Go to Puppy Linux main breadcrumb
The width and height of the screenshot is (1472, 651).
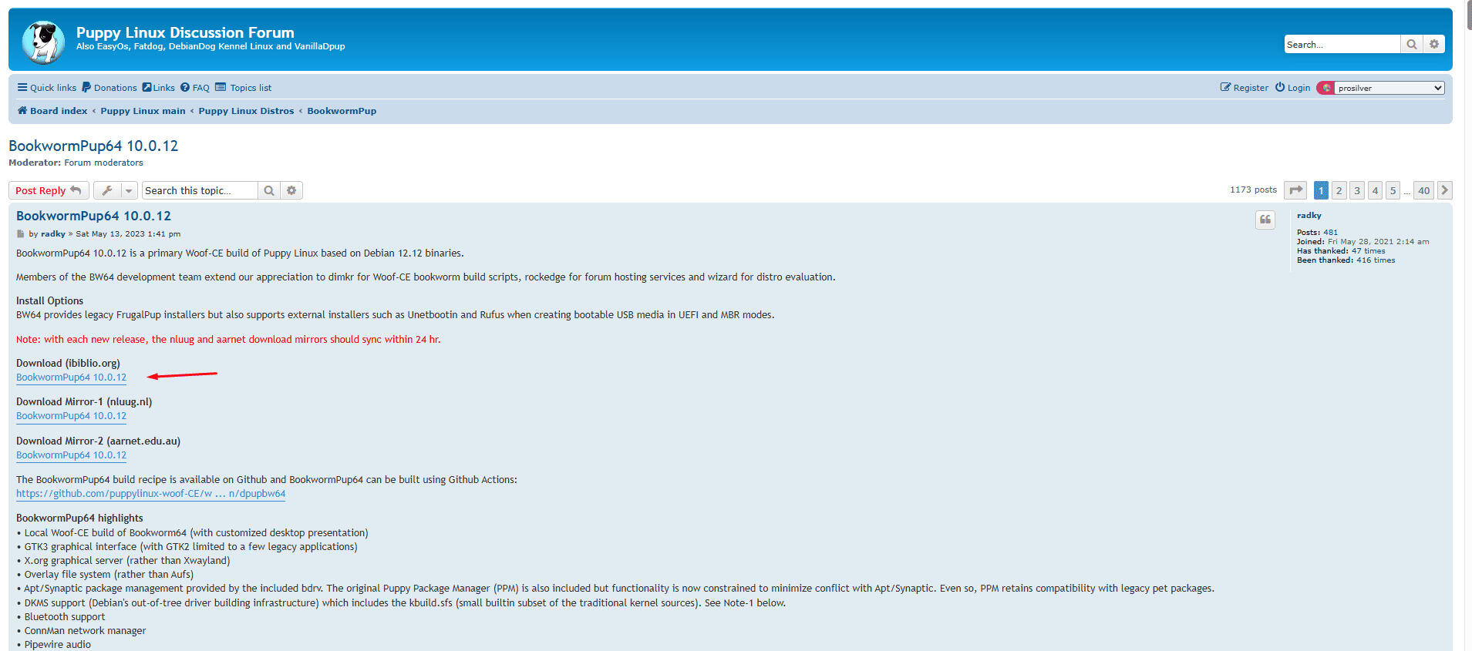(x=143, y=111)
